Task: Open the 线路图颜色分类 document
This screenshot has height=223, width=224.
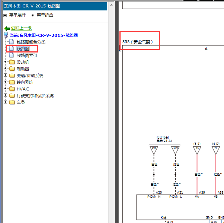Action: click(x=31, y=42)
